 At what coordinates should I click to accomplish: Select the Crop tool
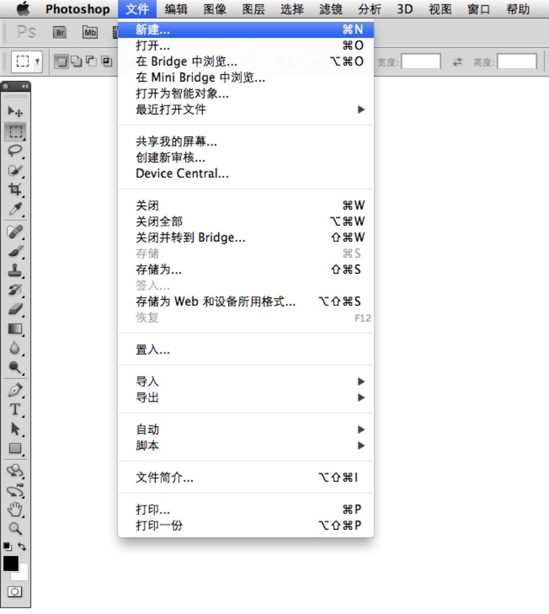(x=15, y=189)
